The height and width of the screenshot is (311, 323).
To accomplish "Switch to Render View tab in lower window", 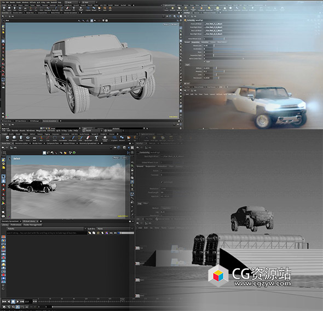I will coord(37,143).
